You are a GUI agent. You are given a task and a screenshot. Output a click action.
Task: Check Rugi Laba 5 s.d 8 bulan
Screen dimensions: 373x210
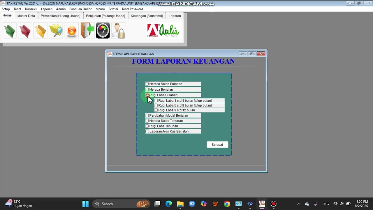point(156,105)
